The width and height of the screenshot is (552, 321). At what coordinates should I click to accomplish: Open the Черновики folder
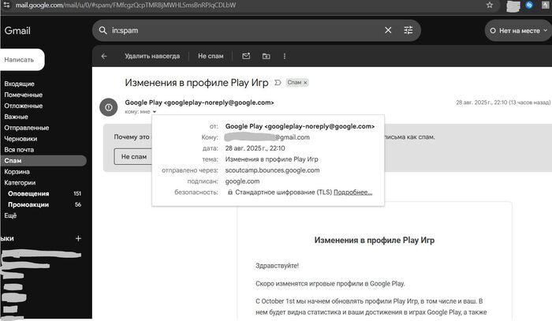(x=21, y=139)
